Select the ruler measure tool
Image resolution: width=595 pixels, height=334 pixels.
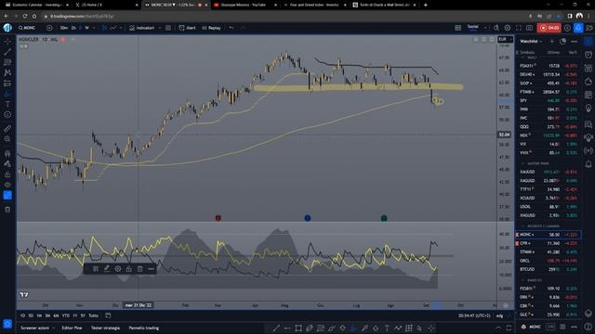tap(7, 129)
